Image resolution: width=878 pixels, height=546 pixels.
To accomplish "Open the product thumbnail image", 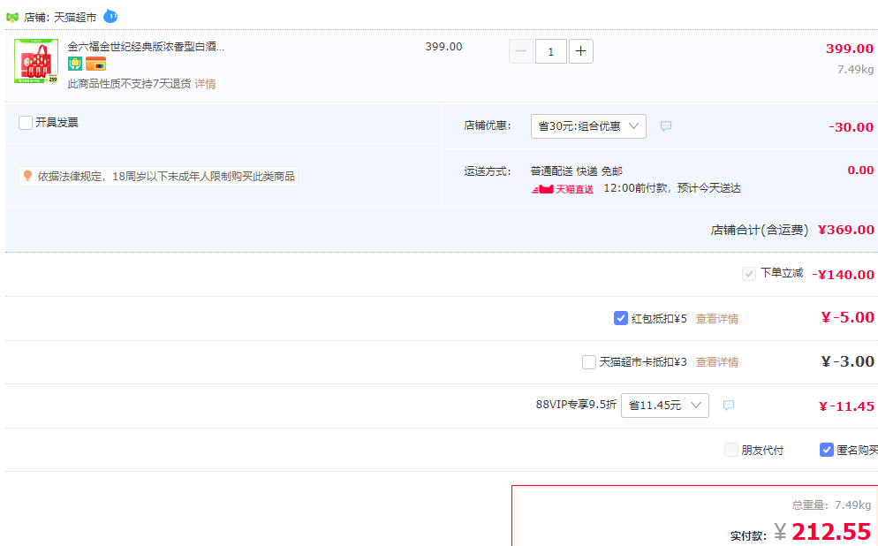I will (36, 61).
